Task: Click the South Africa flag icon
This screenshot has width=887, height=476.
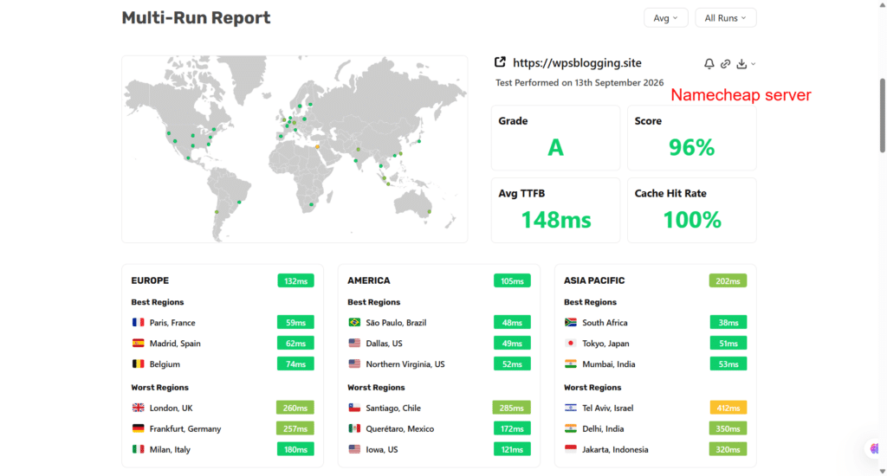Action: 570,322
